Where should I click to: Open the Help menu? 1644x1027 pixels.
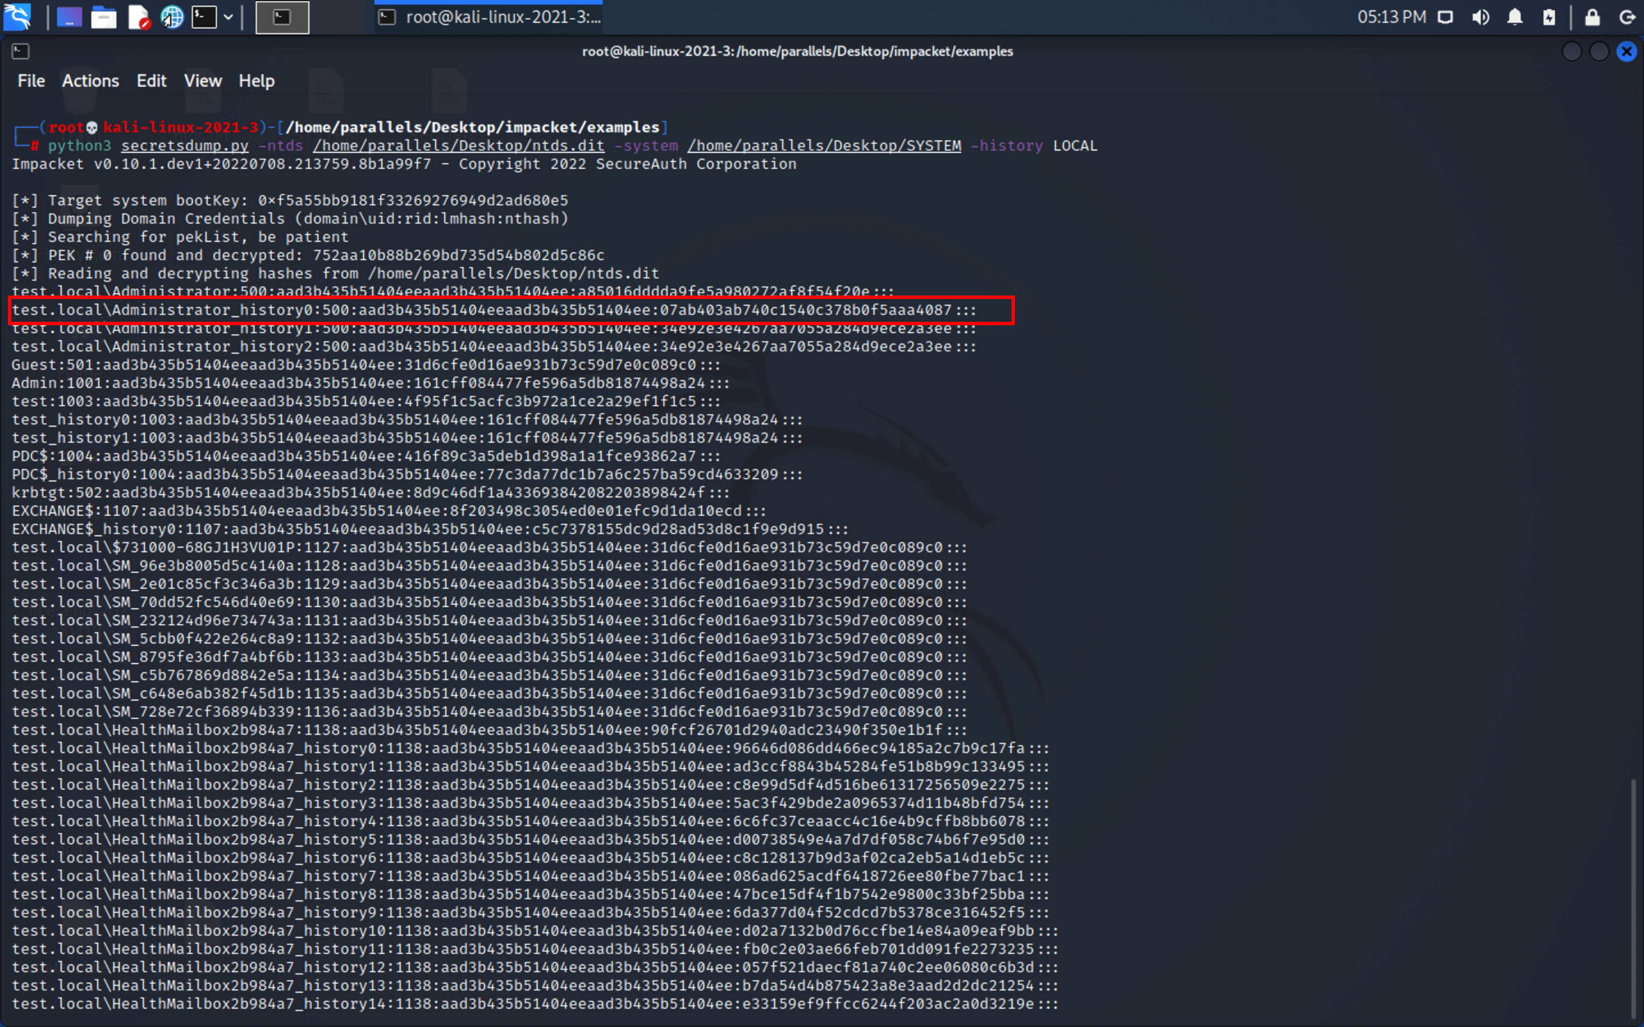click(x=257, y=81)
